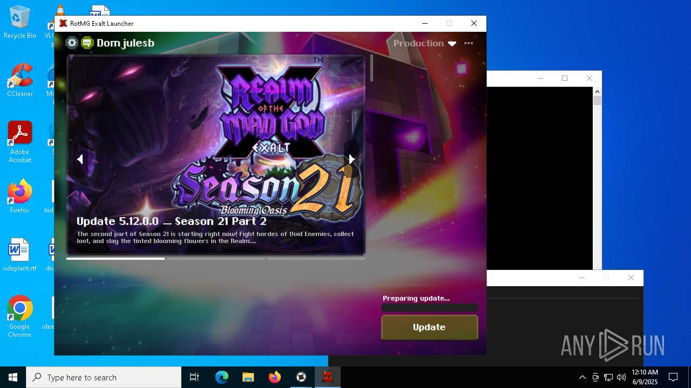Open Task View from the taskbar
691x388 pixels.
194,377
